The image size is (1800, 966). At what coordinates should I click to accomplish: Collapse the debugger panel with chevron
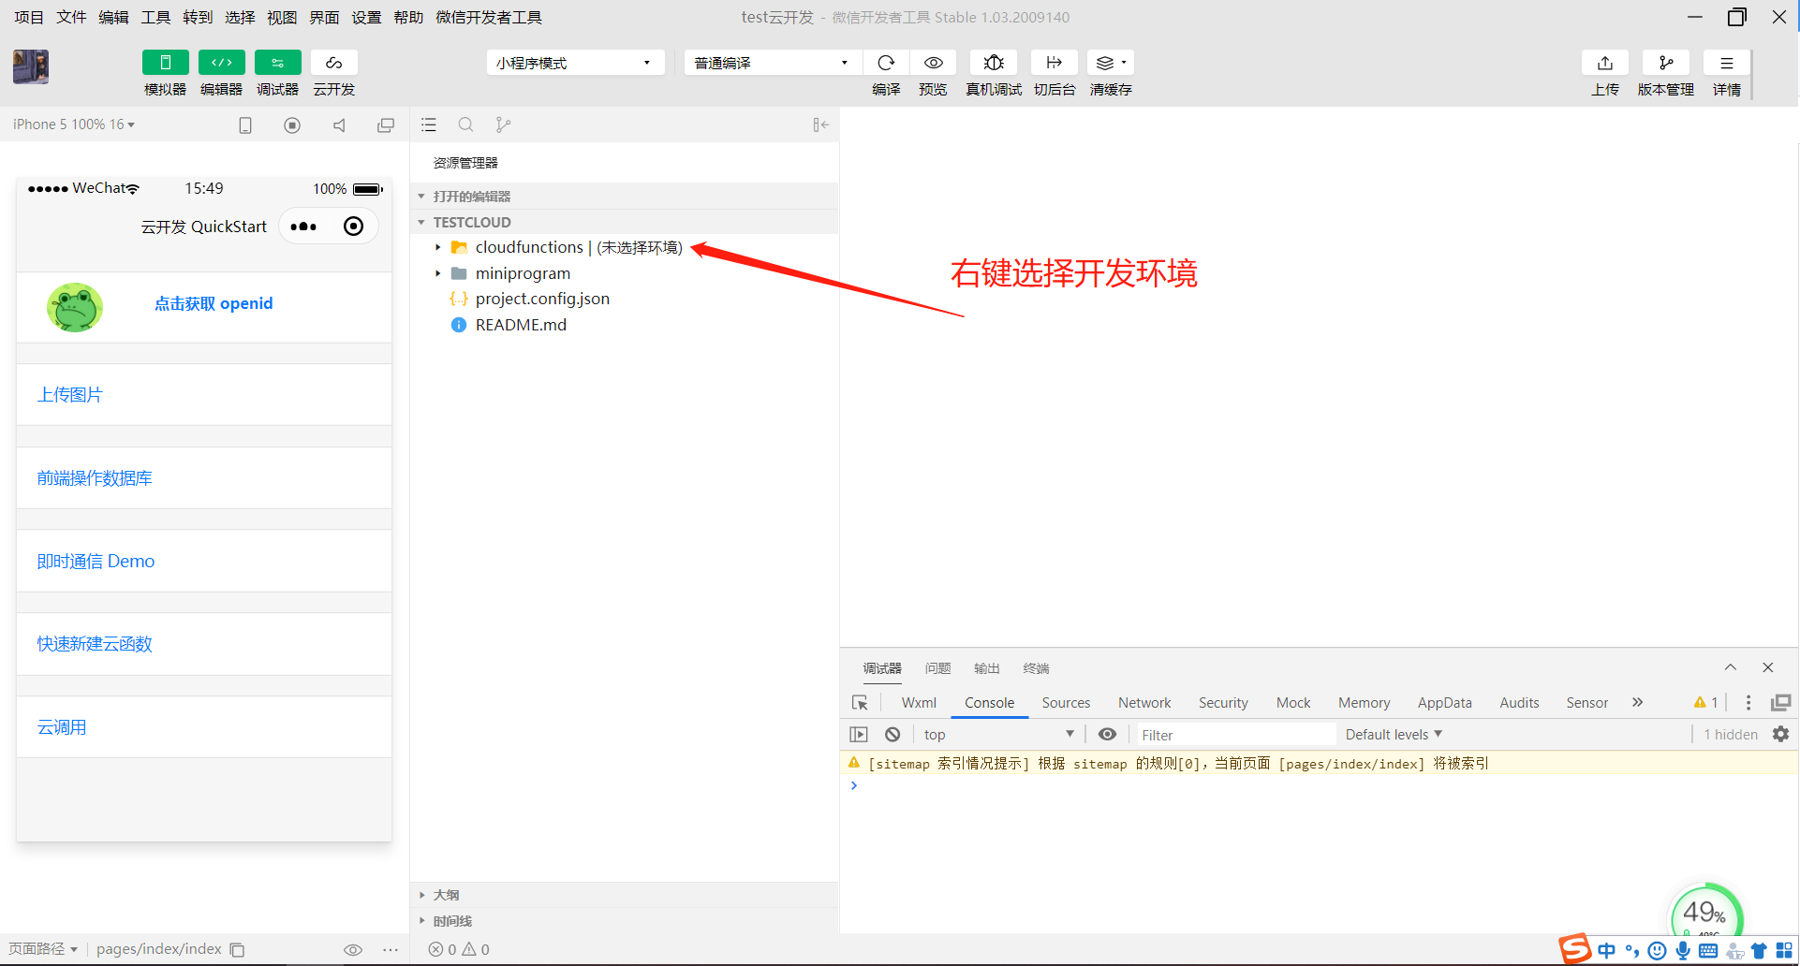point(1731,667)
